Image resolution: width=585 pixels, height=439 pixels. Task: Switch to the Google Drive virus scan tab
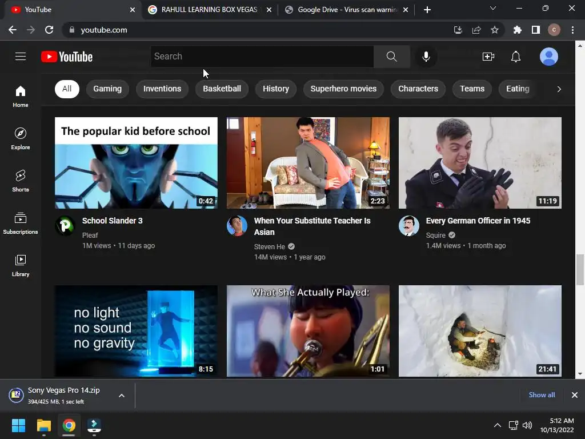pos(347,10)
